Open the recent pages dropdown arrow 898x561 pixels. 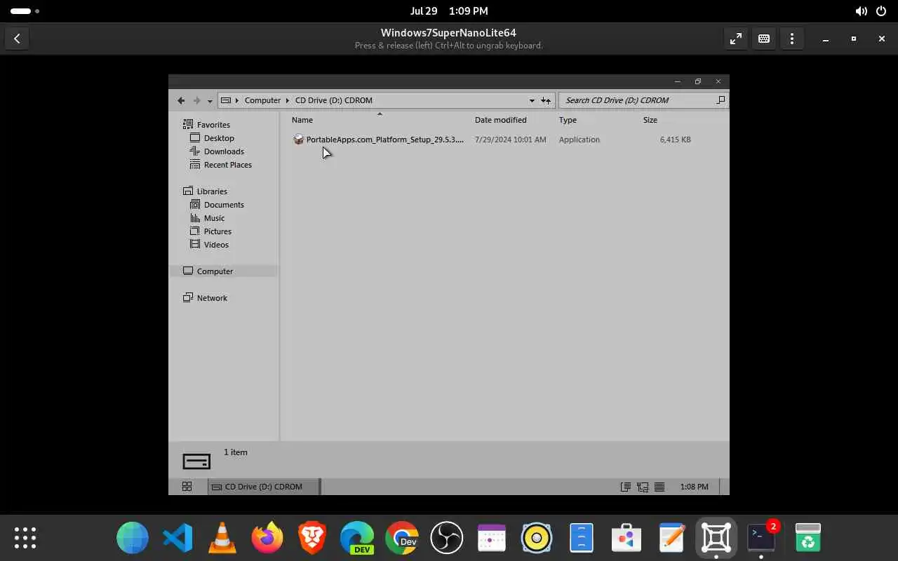click(x=210, y=101)
